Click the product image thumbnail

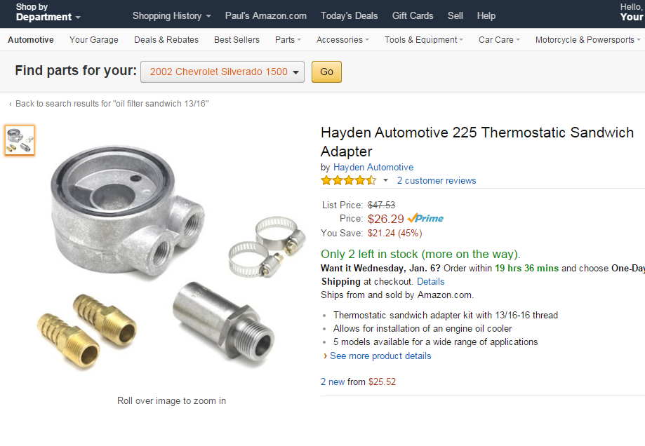(20, 140)
